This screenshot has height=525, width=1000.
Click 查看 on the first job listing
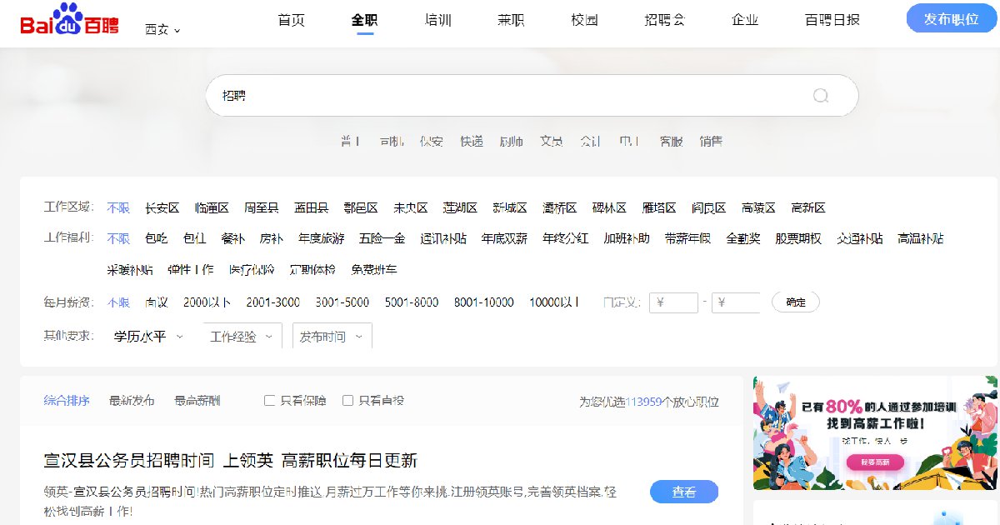[x=683, y=492]
